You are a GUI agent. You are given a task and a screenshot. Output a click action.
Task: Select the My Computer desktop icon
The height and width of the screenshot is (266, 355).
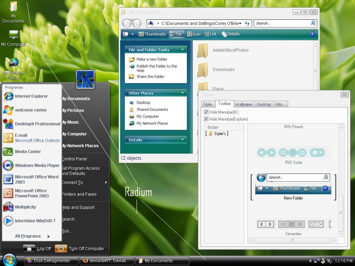click(x=14, y=38)
